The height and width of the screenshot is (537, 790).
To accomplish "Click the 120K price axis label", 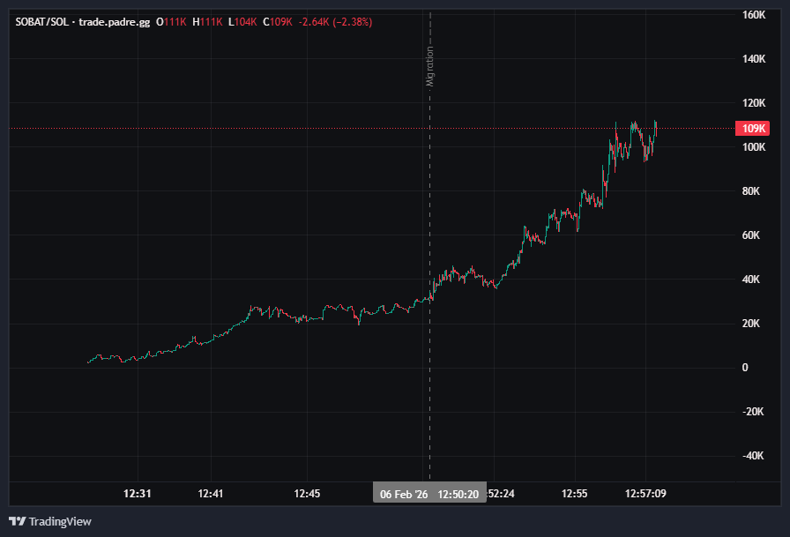I will [x=754, y=103].
